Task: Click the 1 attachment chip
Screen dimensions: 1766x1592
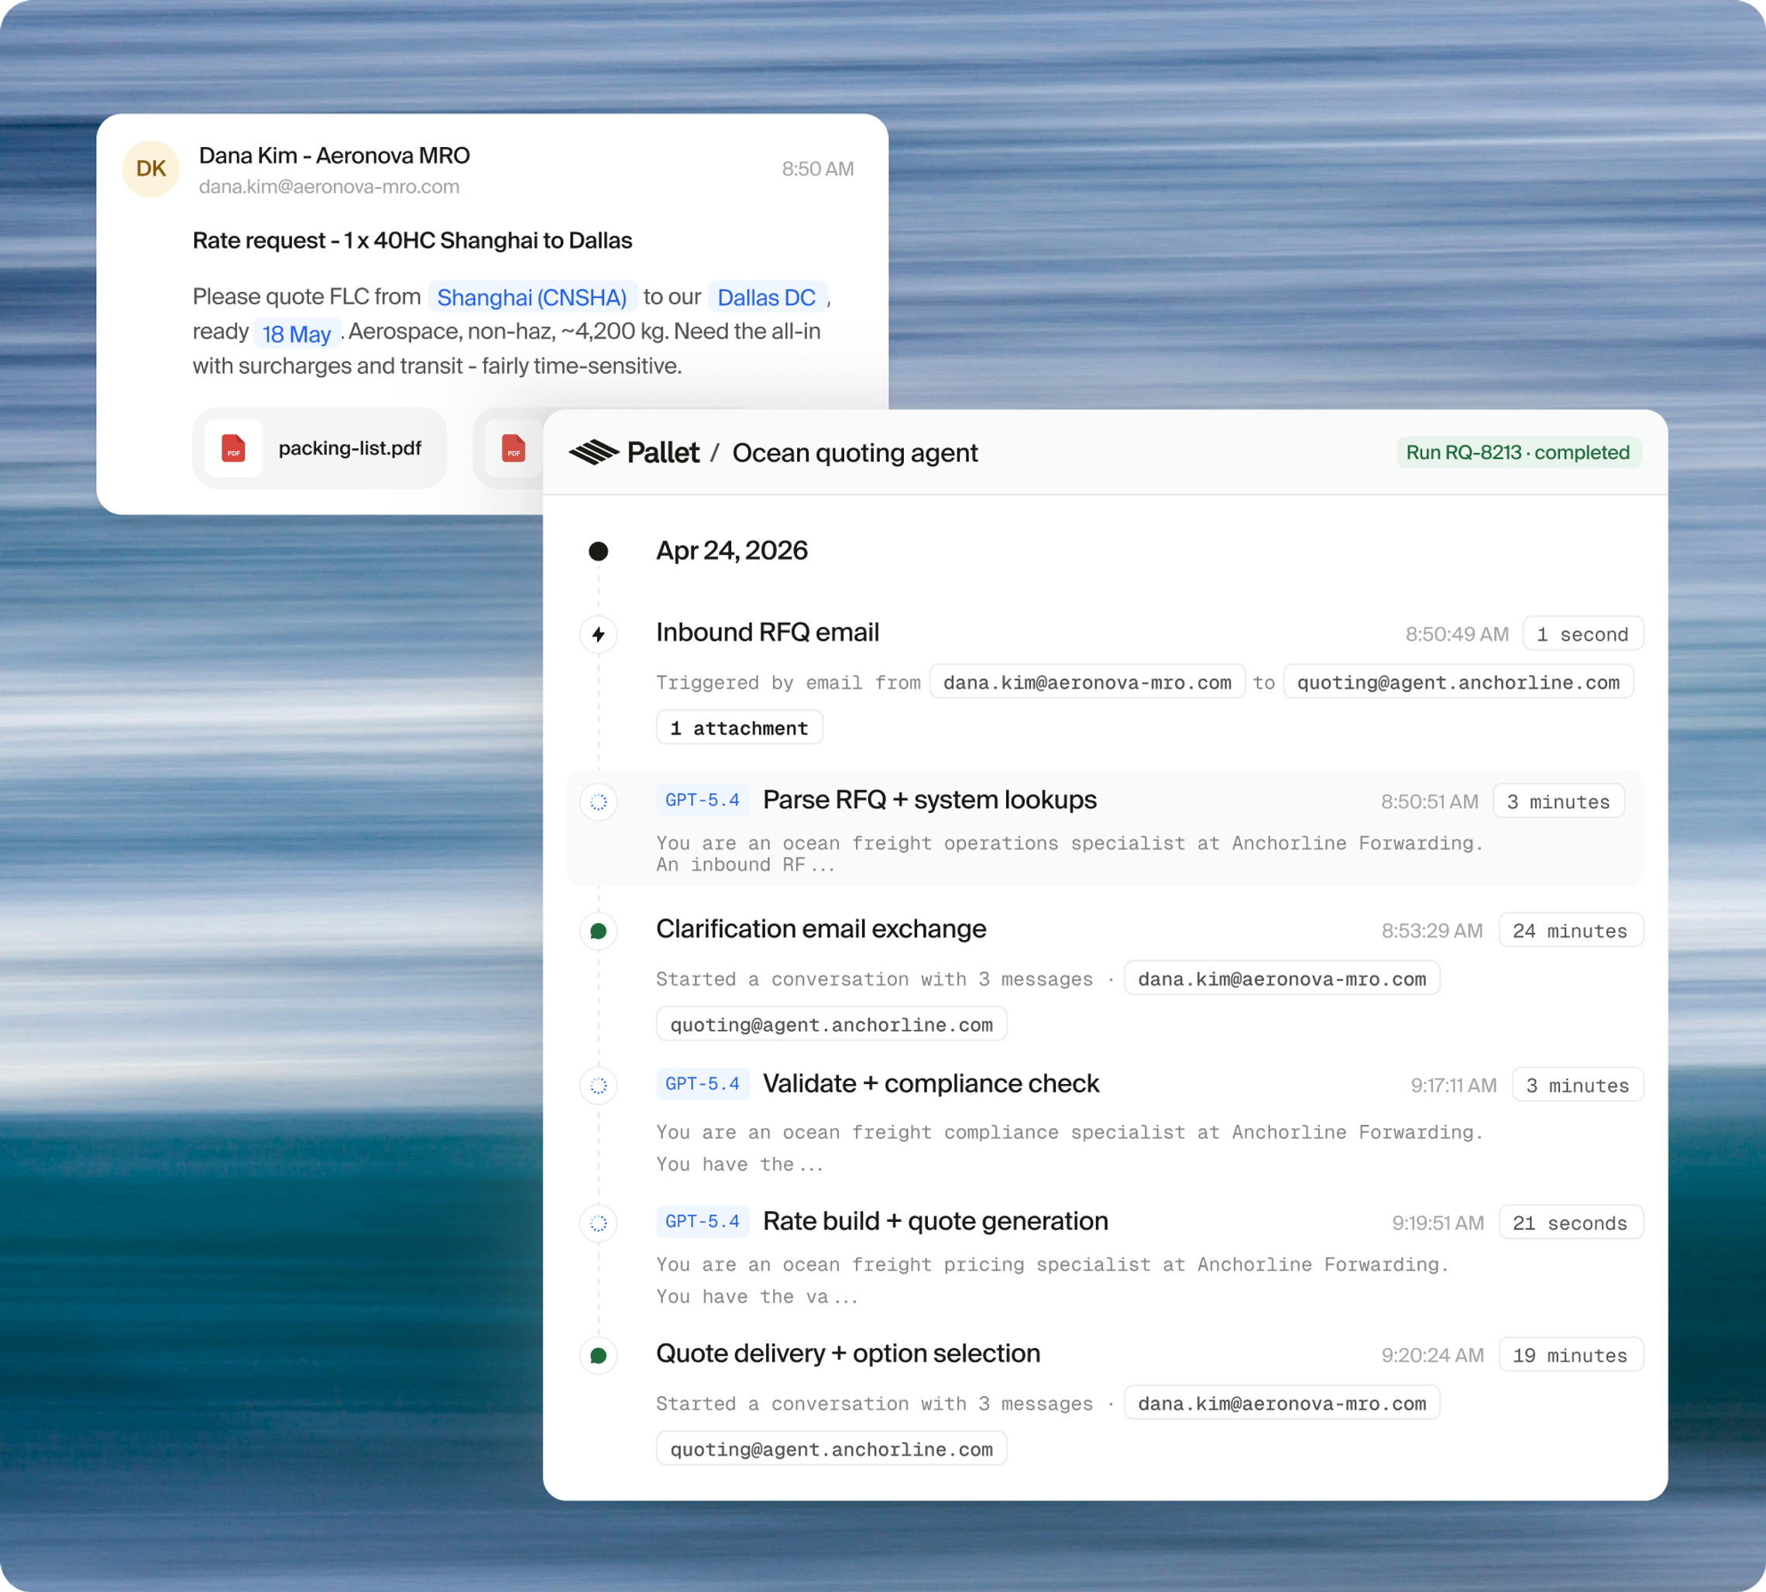Action: (x=740, y=728)
